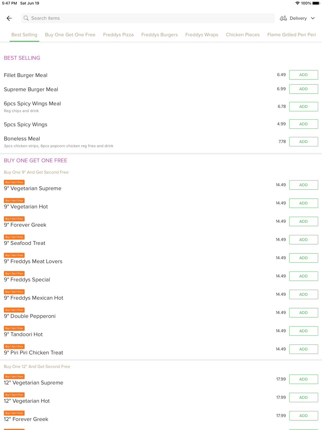This screenshot has width=322, height=430.
Task: Click the delivery scooter icon
Action: point(283,18)
